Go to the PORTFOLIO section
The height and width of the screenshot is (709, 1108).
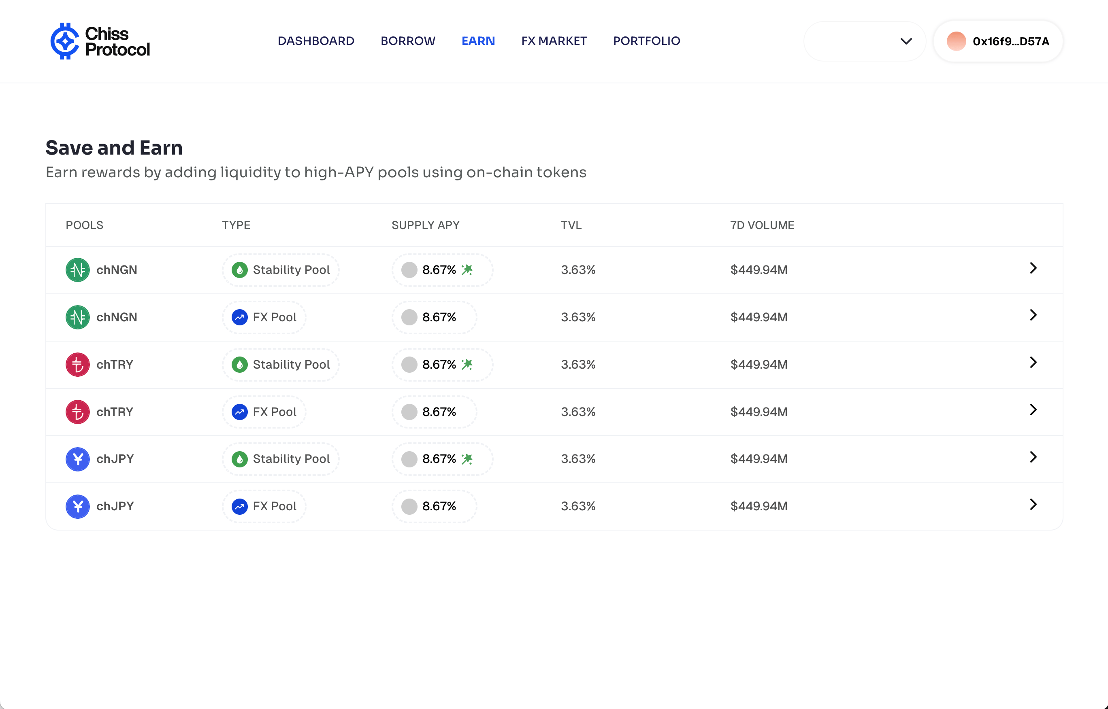point(646,41)
